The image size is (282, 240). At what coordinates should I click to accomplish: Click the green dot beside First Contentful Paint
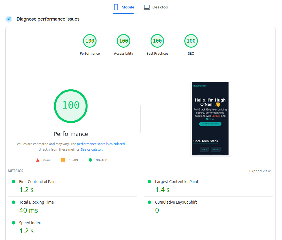(14, 182)
